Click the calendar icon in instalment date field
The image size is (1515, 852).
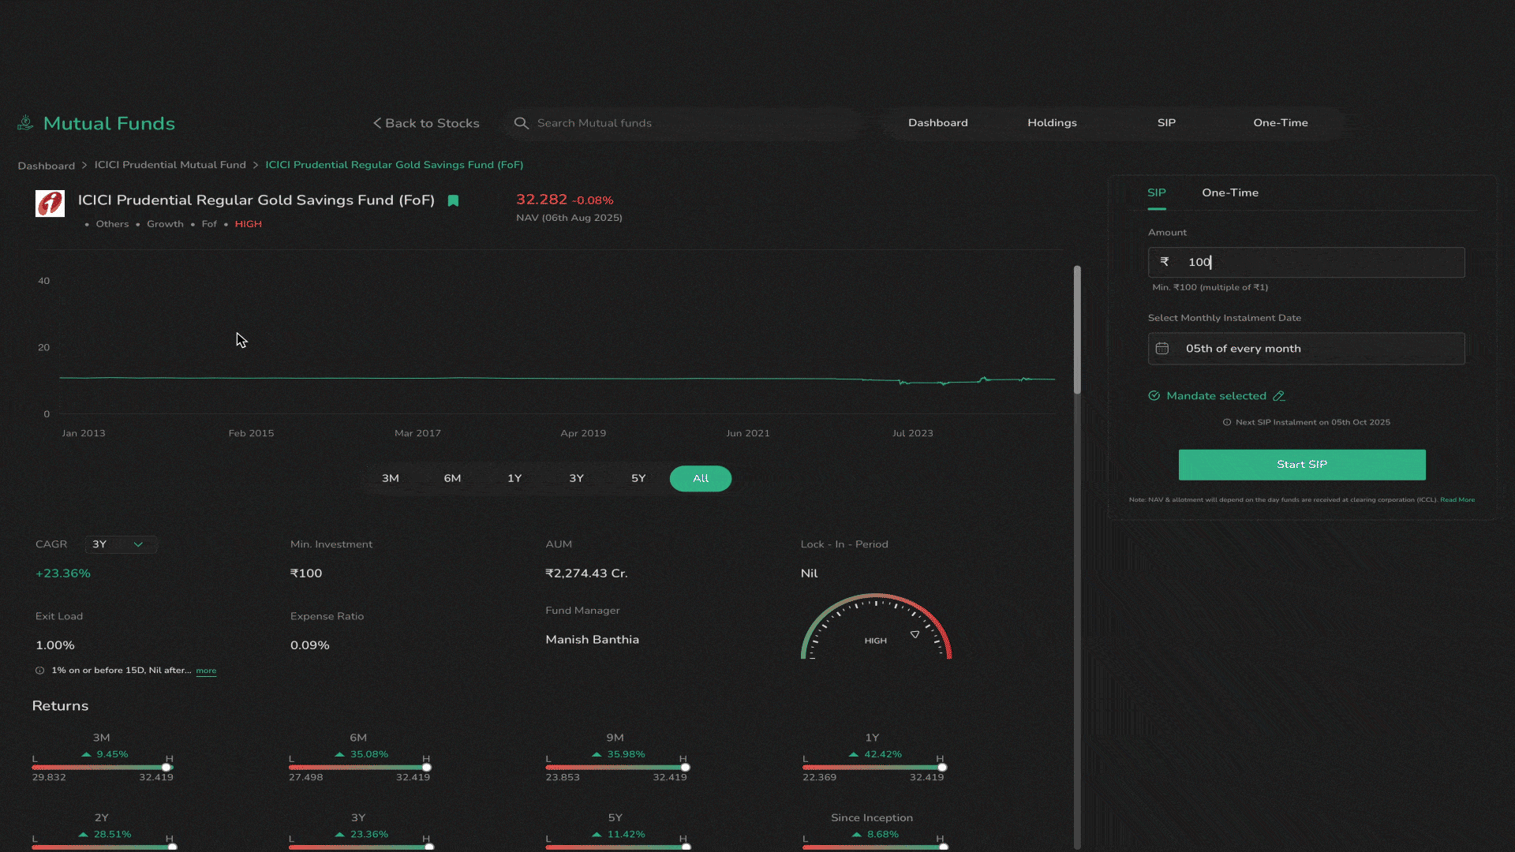click(x=1162, y=349)
